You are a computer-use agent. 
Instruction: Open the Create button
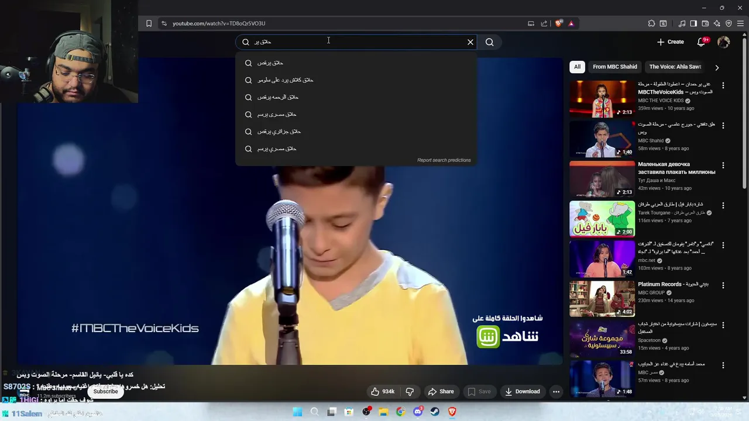(670, 42)
